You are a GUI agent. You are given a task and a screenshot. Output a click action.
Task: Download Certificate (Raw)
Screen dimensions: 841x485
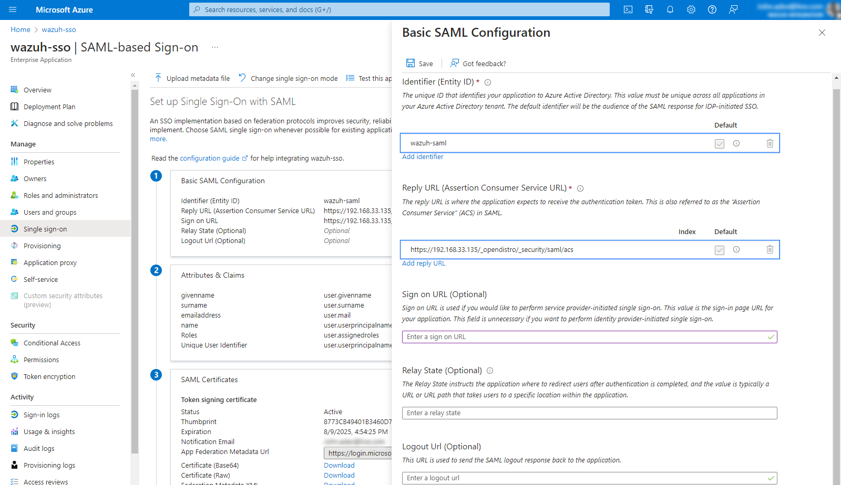click(x=339, y=476)
